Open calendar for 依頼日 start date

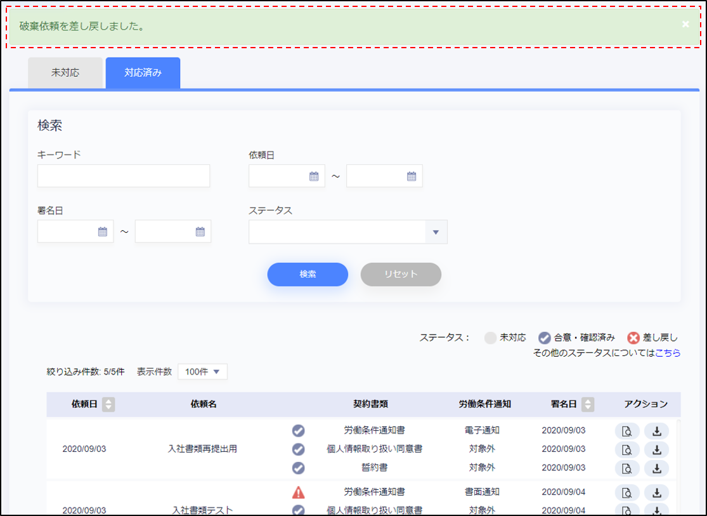[313, 176]
